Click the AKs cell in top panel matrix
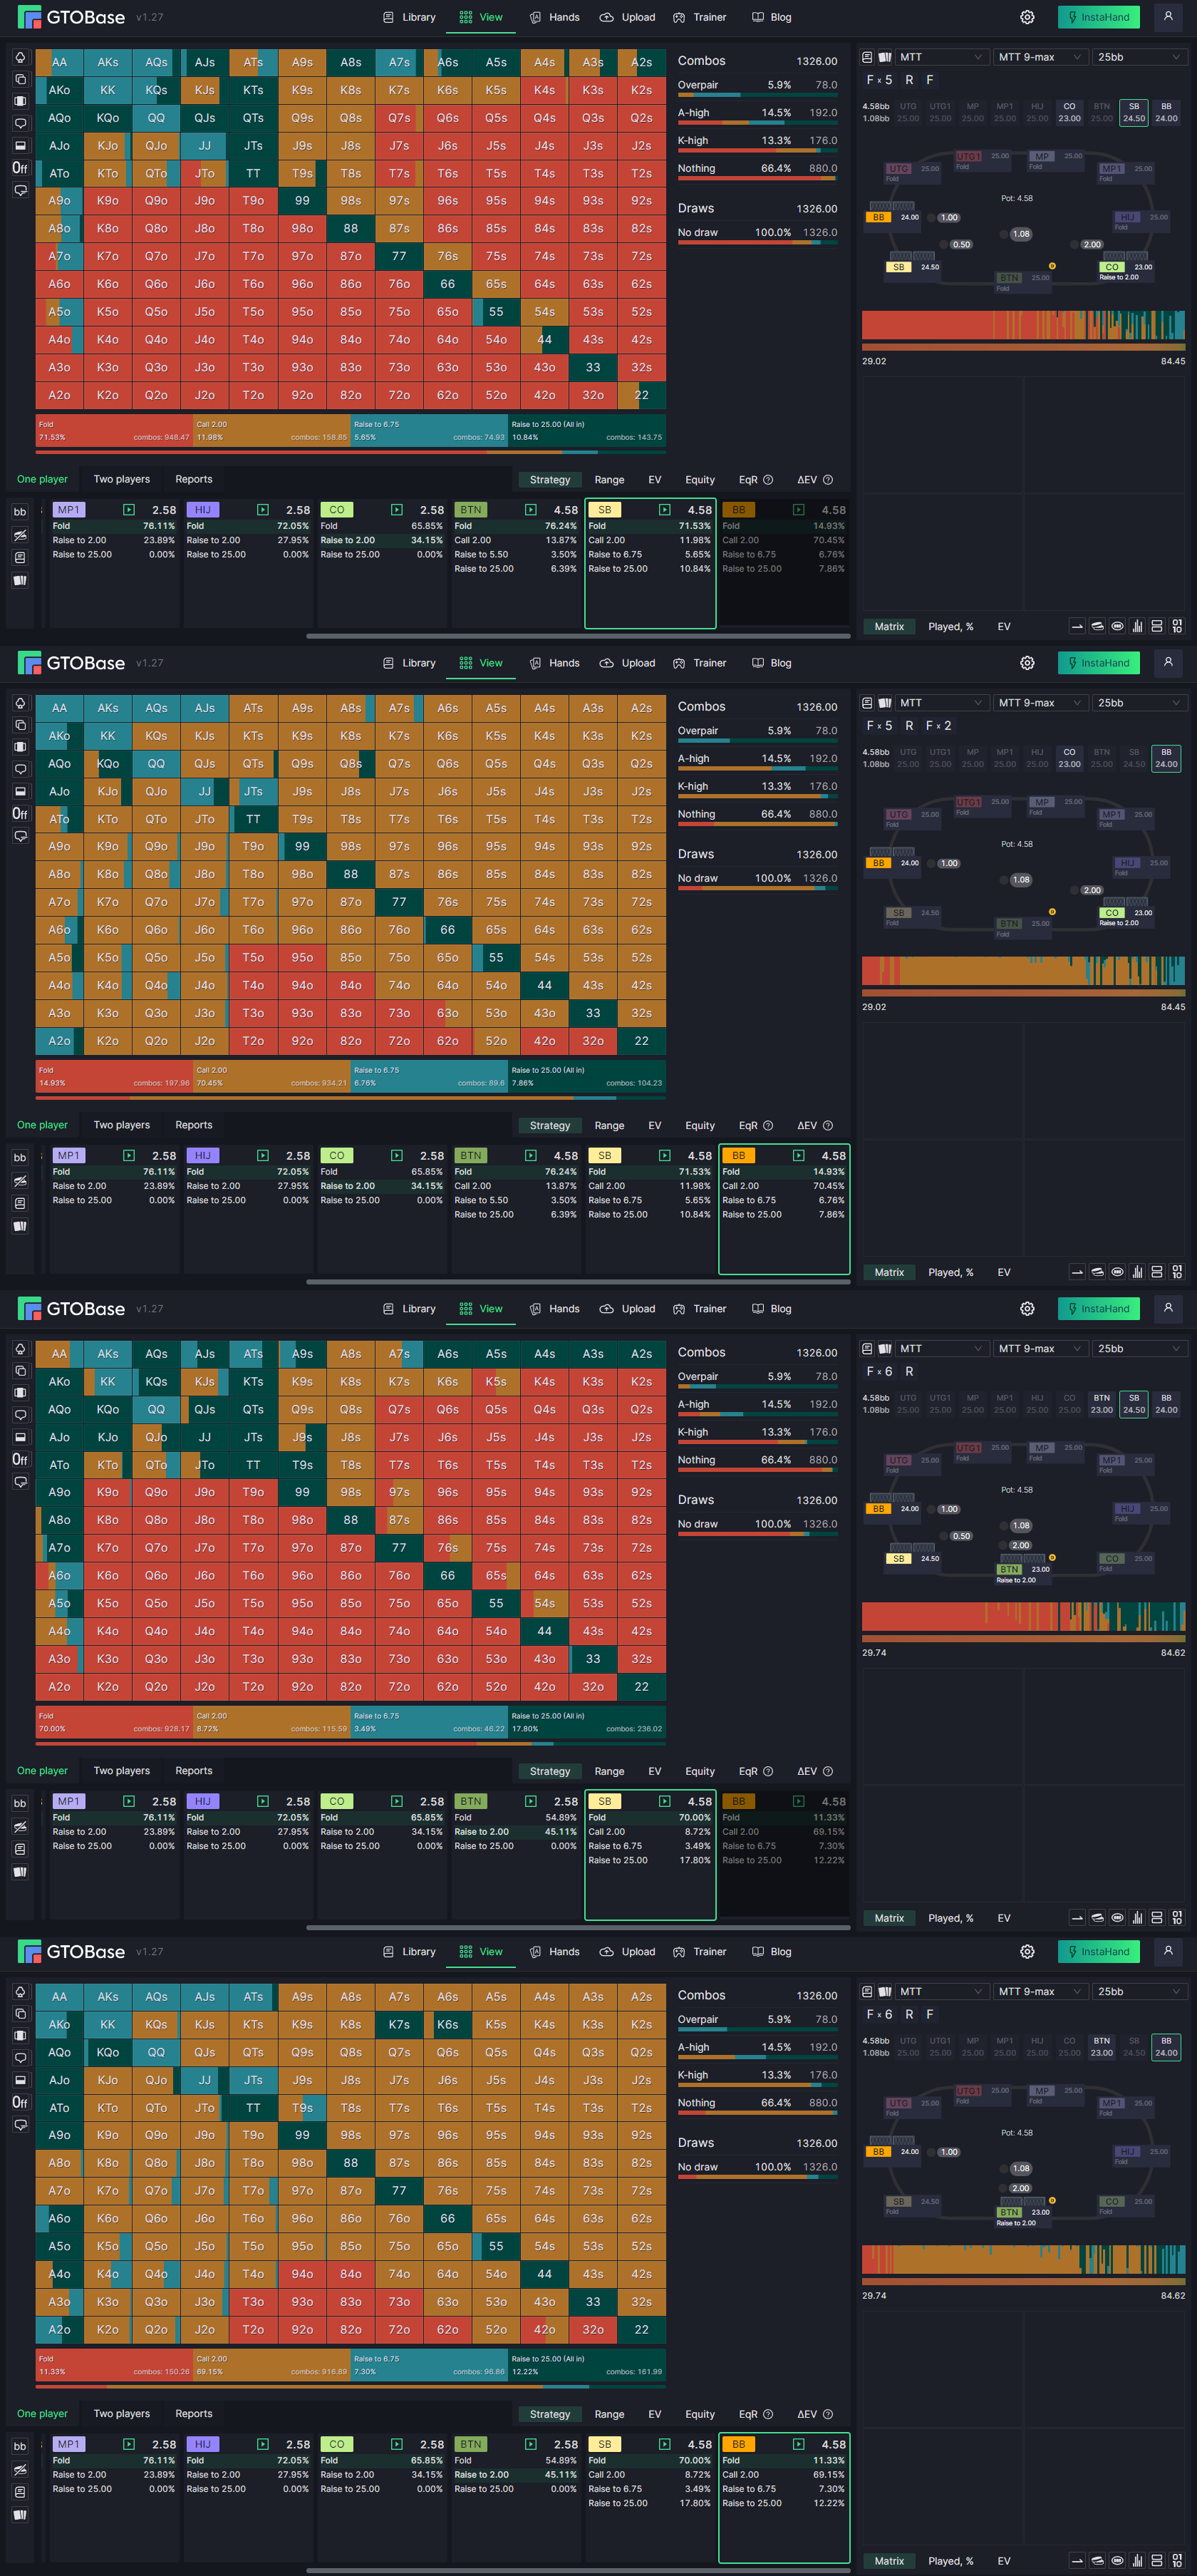Screen dimensions: 1197x2576 (108, 62)
